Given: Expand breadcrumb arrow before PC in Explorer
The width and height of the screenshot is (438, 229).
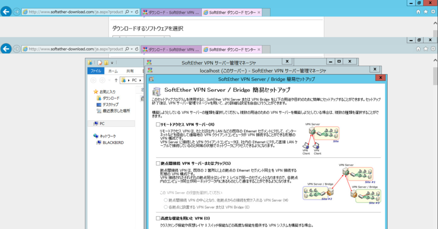Looking at the screenshot, I should click(129, 80).
